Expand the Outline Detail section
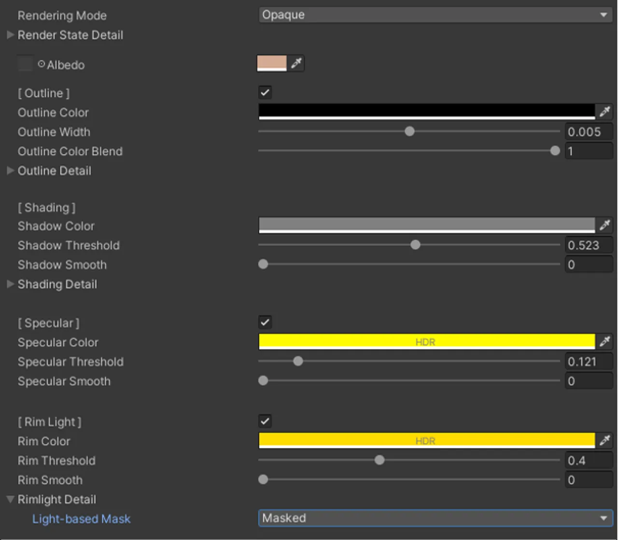The image size is (618, 540). coord(10,170)
